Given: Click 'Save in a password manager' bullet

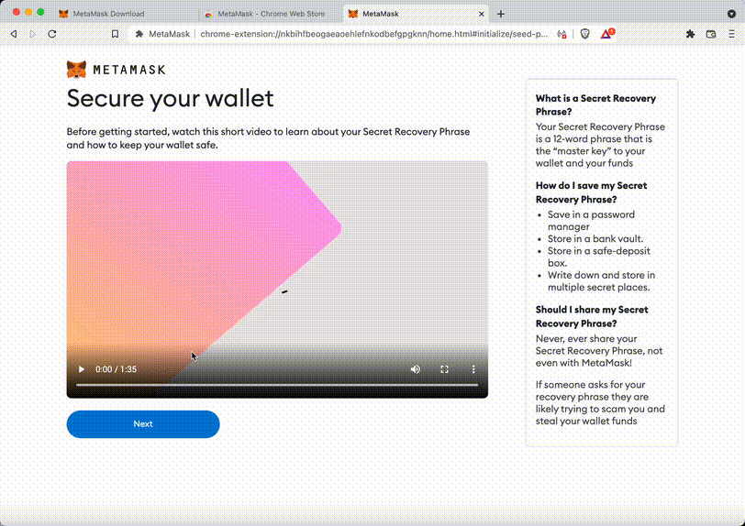Looking at the screenshot, I should pyautogui.click(x=591, y=220).
